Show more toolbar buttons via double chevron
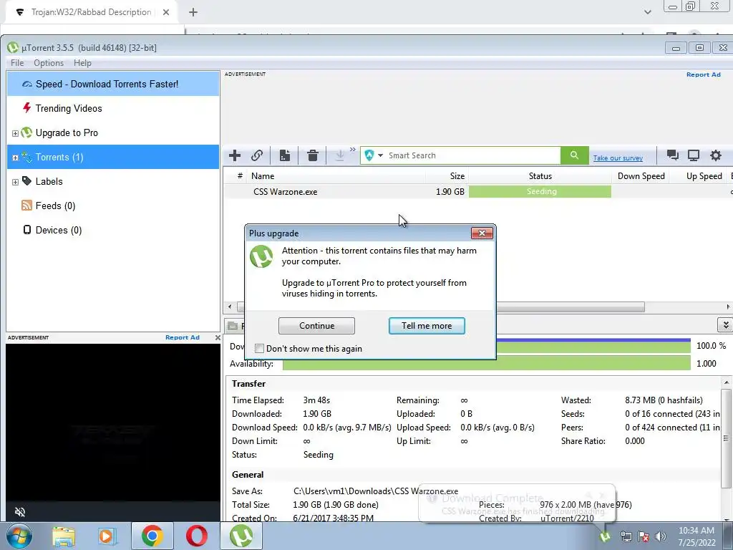 pyautogui.click(x=352, y=150)
